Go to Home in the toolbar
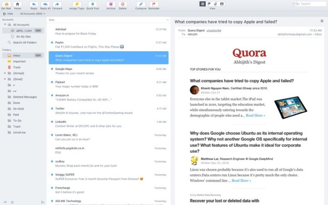Screen dimensions: 328x205 18,4
